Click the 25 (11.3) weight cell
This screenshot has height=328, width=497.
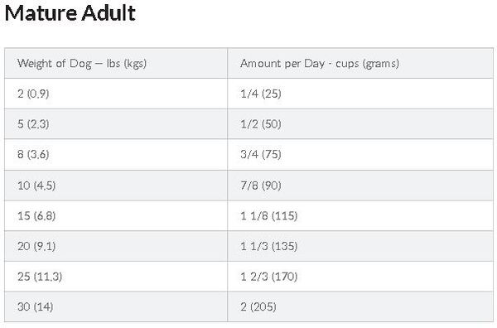[x=116, y=277]
